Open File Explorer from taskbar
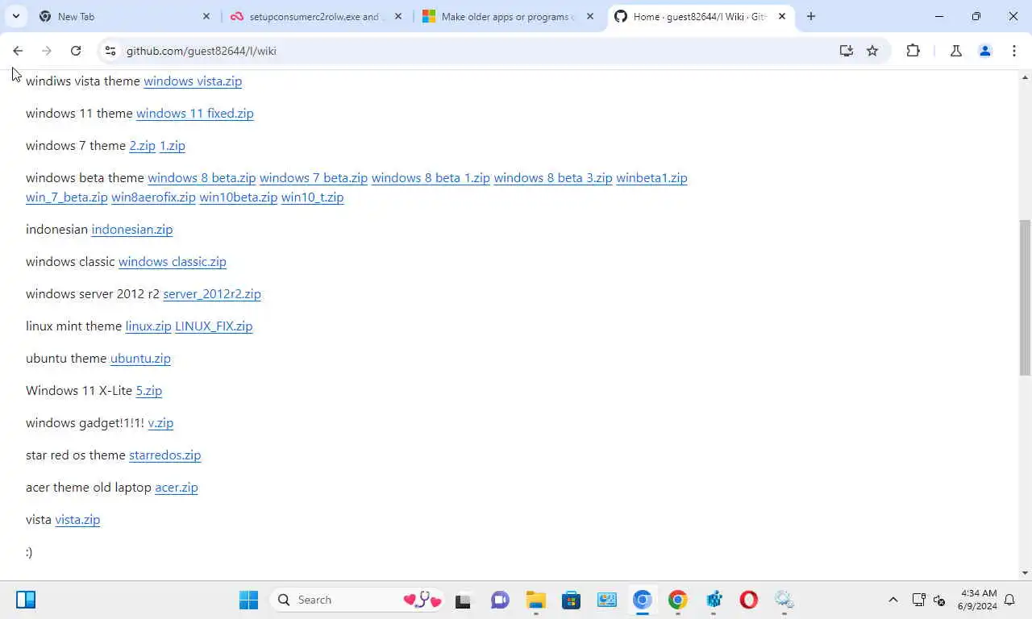Screen dimensions: 1032x619 (535, 600)
